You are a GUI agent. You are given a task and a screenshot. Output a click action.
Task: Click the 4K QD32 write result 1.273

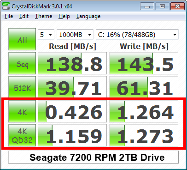[144, 135]
